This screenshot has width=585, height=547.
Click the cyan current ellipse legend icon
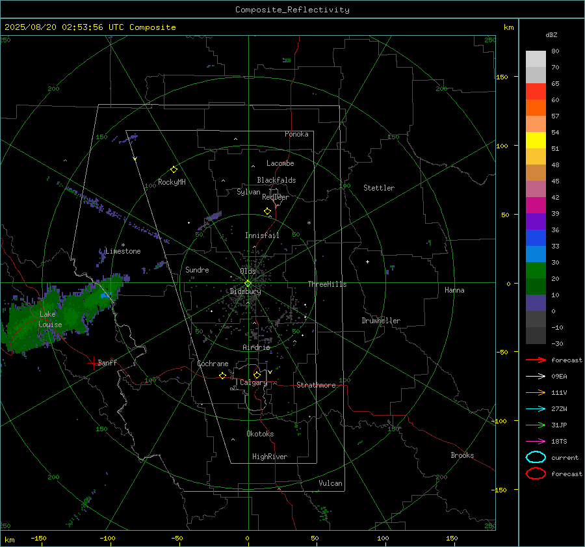[x=536, y=457]
